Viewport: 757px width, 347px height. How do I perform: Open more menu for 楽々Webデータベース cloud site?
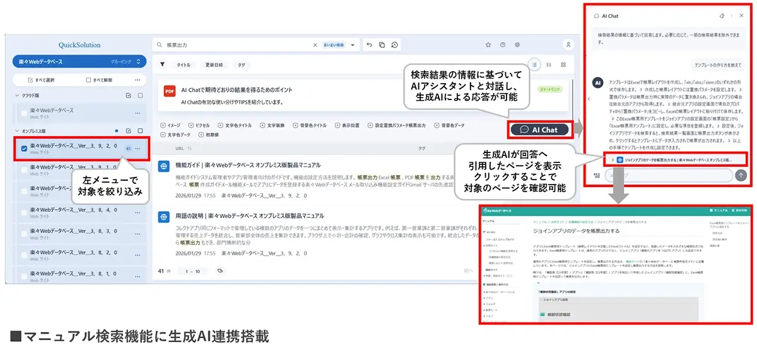click(x=138, y=113)
